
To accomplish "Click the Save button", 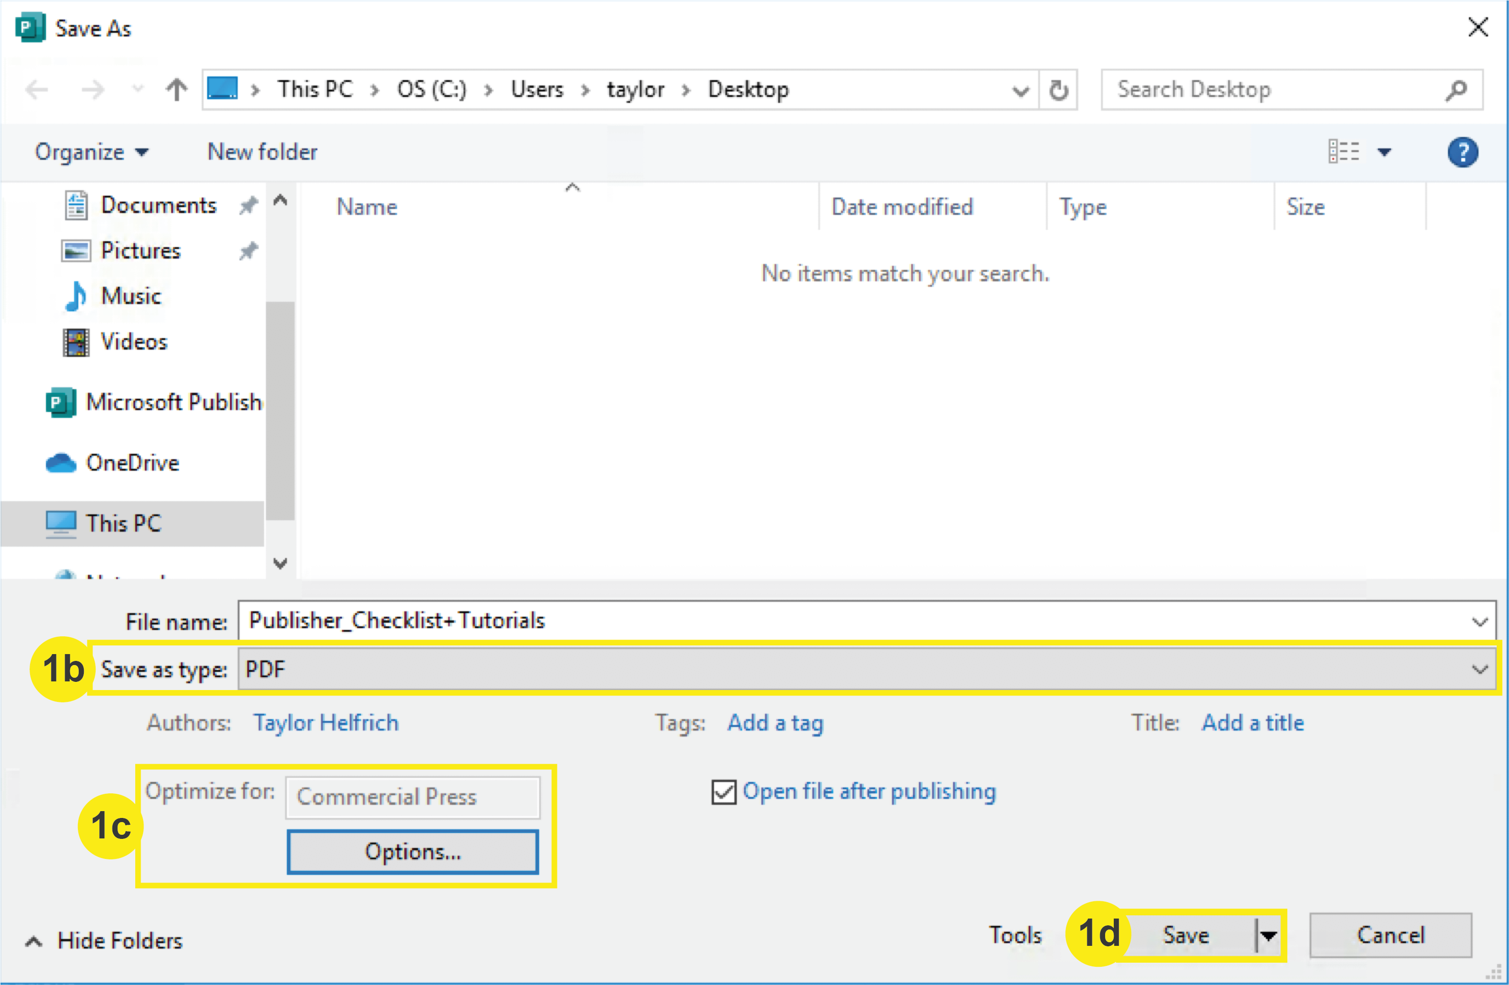I will coord(1186,935).
